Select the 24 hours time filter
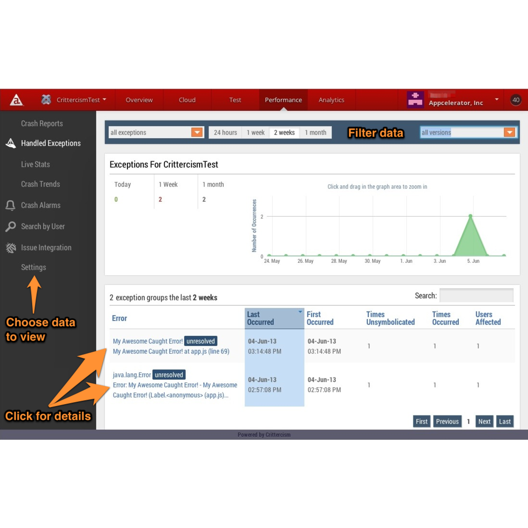This screenshot has height=528, width=528. coord(225,132)
